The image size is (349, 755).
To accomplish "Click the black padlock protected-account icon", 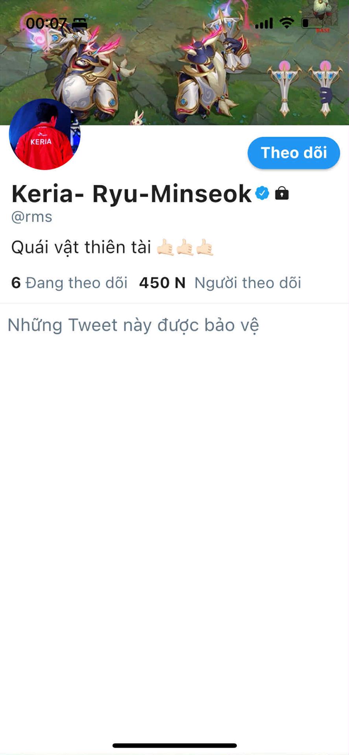I will click(x=282, y=193).
